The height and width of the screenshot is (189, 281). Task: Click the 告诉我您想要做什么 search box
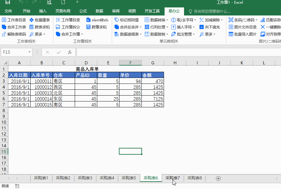210,11
